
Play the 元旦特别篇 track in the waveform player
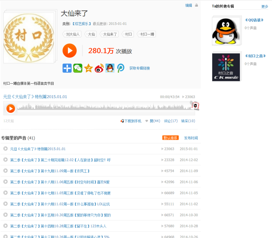(x=11, y=108)
